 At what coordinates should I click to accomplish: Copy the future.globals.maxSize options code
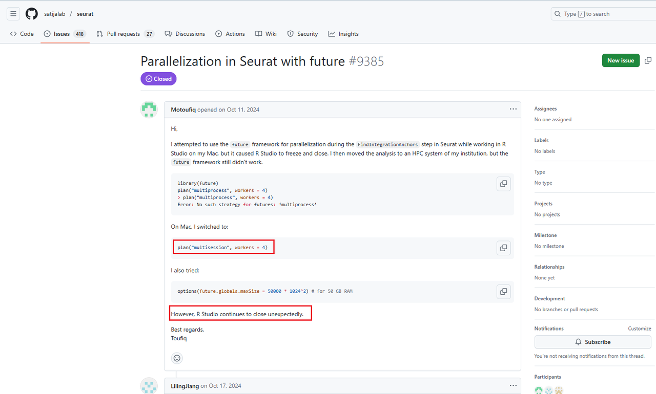pos(503,291)
